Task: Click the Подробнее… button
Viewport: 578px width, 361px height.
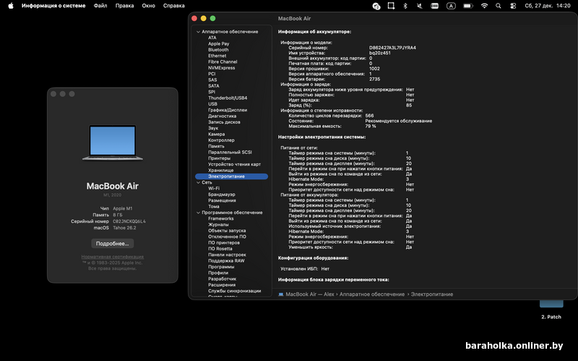Action: pos(112,243)
